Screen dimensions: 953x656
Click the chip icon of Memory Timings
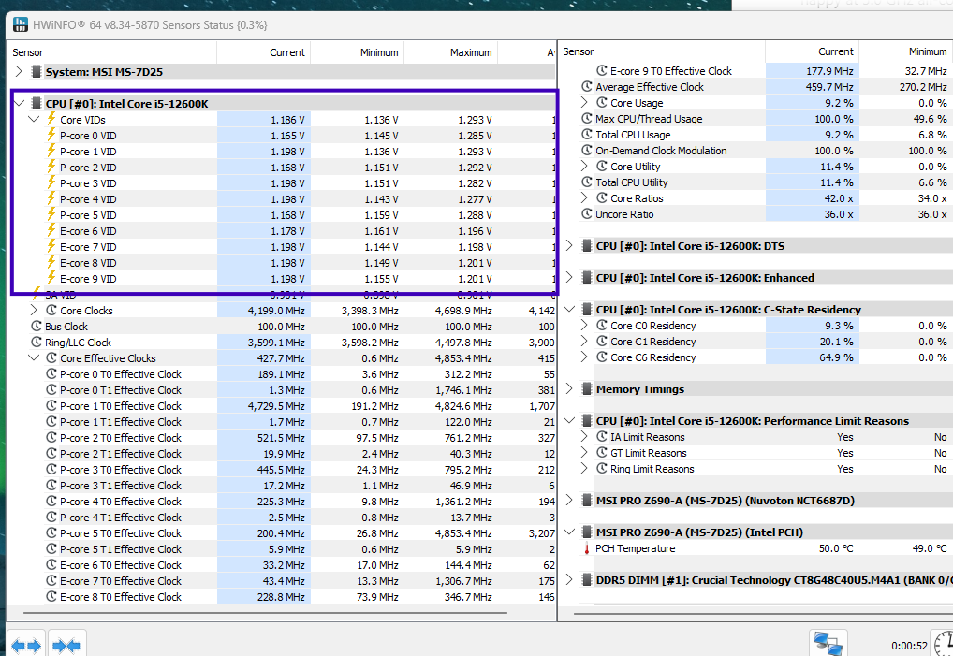[x=587, y=388]
